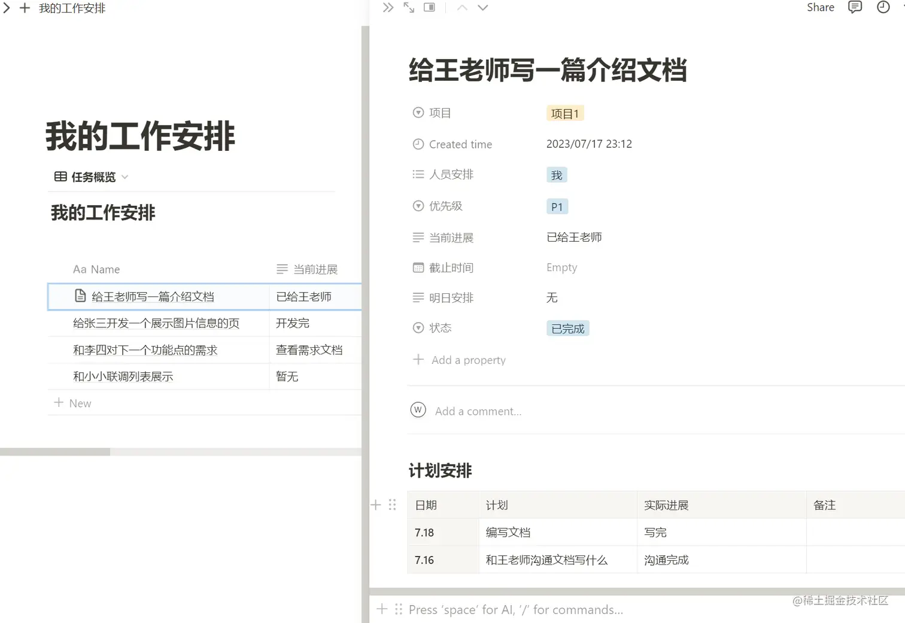Click the 查看需求文档 progress cell

315,350
